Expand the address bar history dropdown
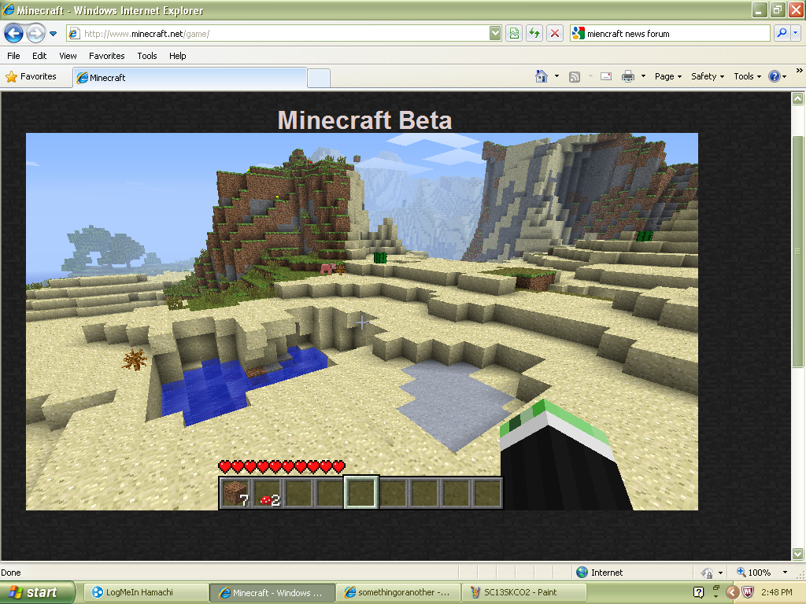The height and width of the screenshot is (604, 806). point(495,34)
